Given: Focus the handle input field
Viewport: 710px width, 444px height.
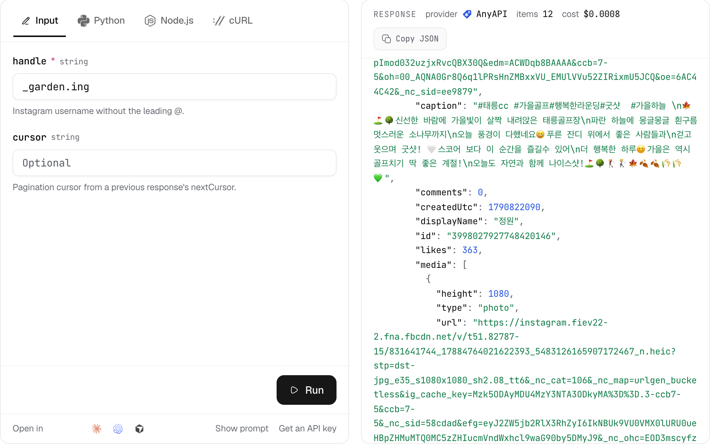Looking at the screenshot, I should tap(175, 87).
